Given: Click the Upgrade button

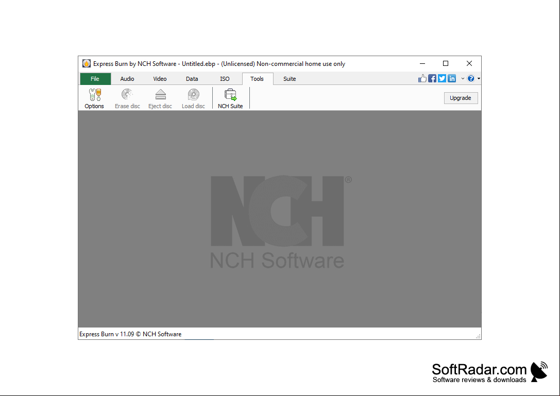Looking at the screenshot, I should click(x=461, y=98).
